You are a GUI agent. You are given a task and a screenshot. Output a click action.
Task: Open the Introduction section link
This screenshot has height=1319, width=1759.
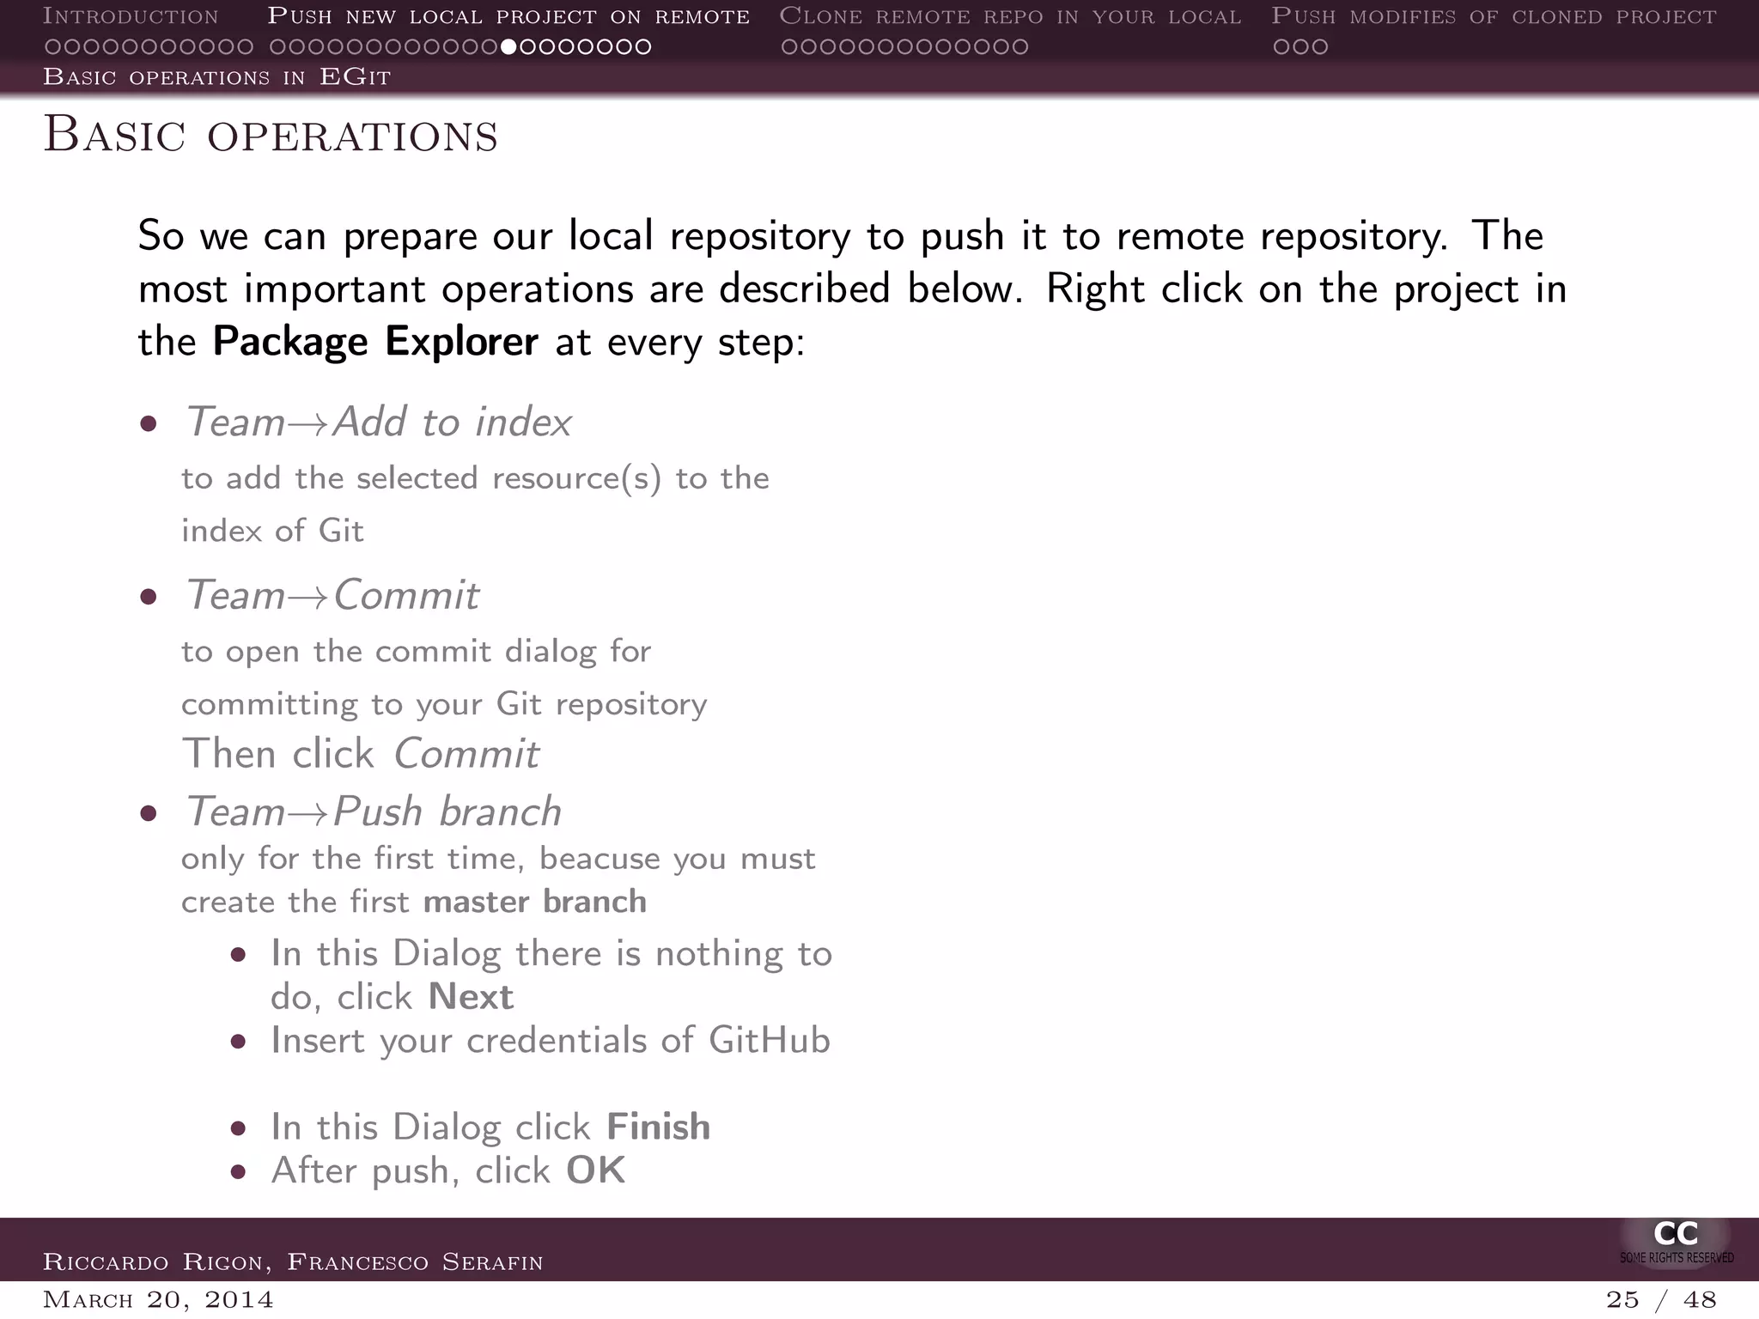(131, 16)
